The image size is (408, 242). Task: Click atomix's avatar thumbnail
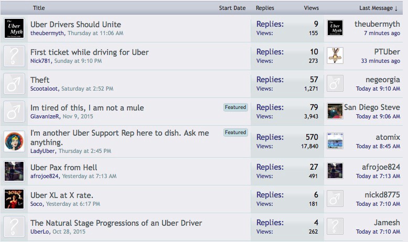coord(335,141)
